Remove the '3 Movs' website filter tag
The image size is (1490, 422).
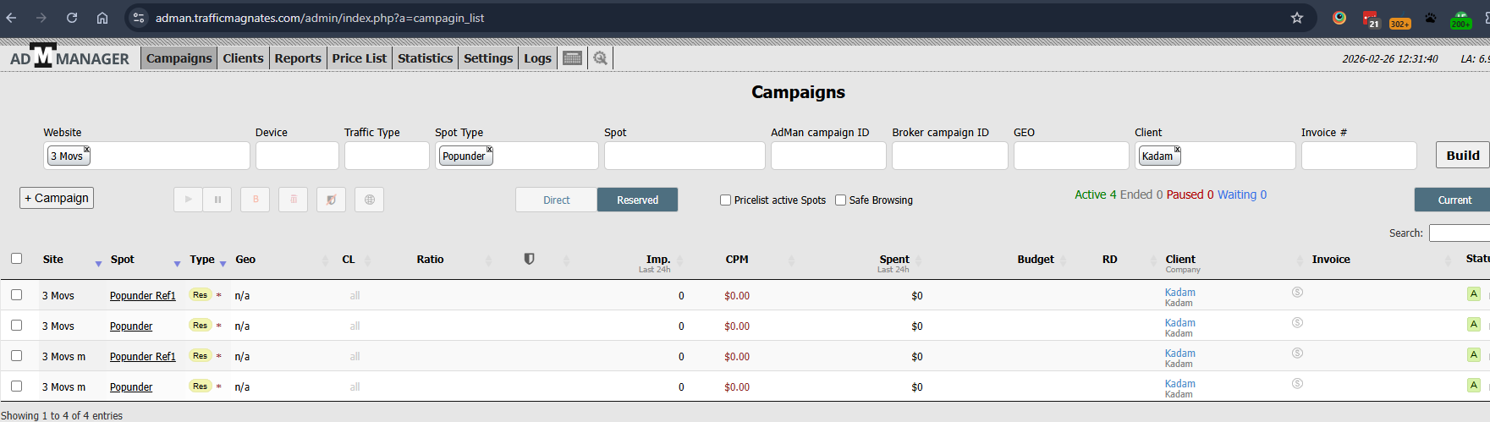coord(86,150)
